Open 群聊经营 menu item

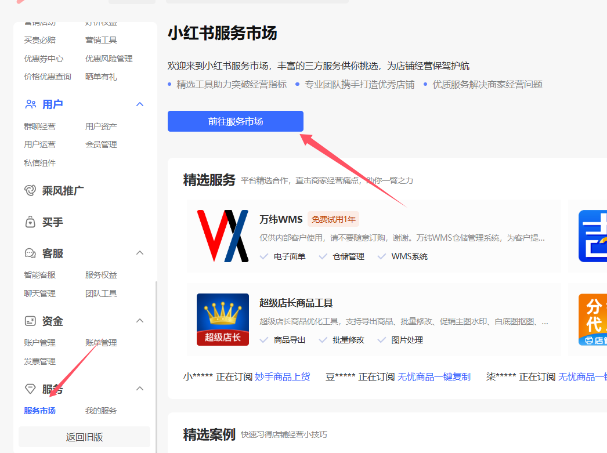(x=40, y=126)
